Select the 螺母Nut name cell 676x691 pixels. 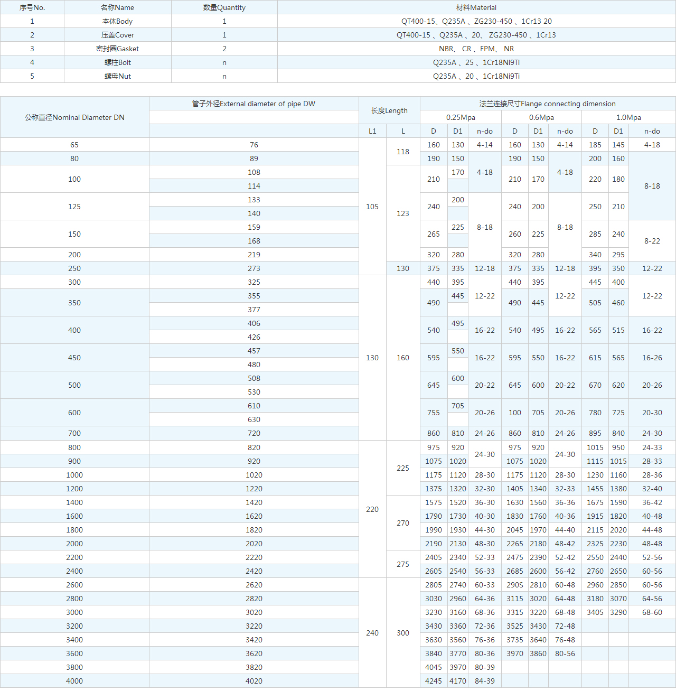[117, 76]
